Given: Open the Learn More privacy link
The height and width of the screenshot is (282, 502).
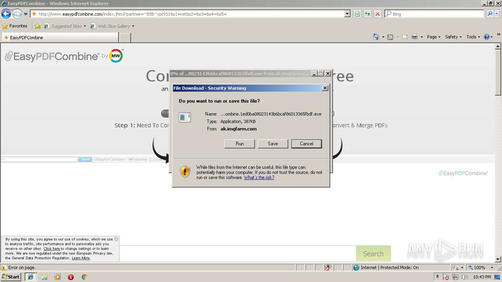Looking at the screenshot, I should (x=81, y=258).
